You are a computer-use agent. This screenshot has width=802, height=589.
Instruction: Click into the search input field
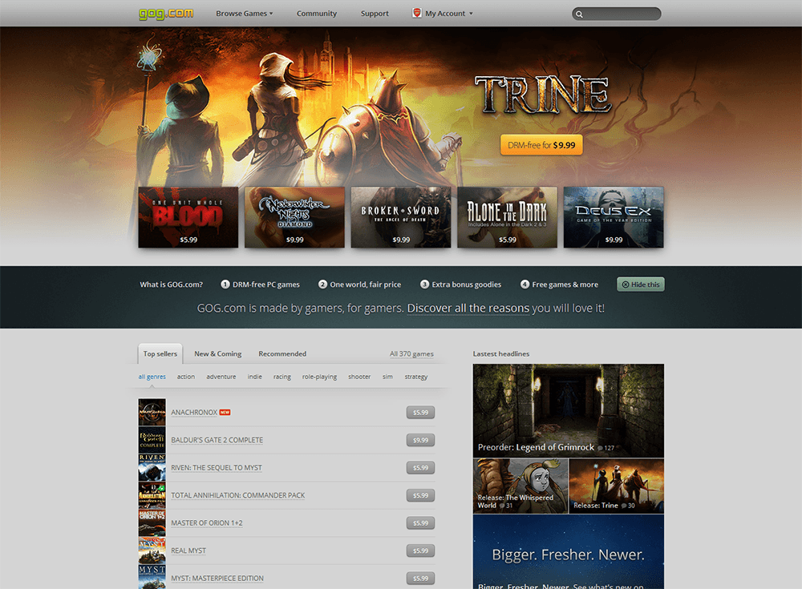616,14
